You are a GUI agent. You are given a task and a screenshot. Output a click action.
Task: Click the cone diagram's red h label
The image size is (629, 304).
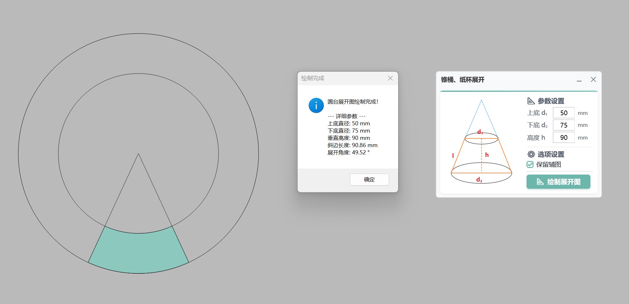click(487, 155)
